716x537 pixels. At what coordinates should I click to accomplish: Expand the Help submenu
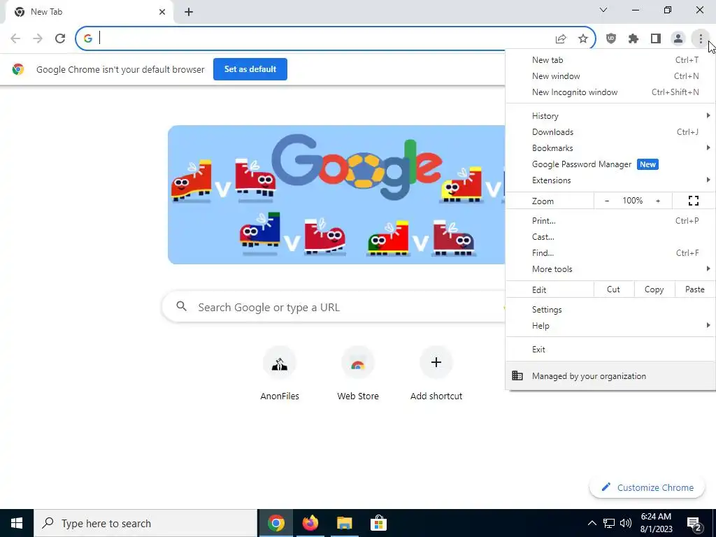point(610,326)
